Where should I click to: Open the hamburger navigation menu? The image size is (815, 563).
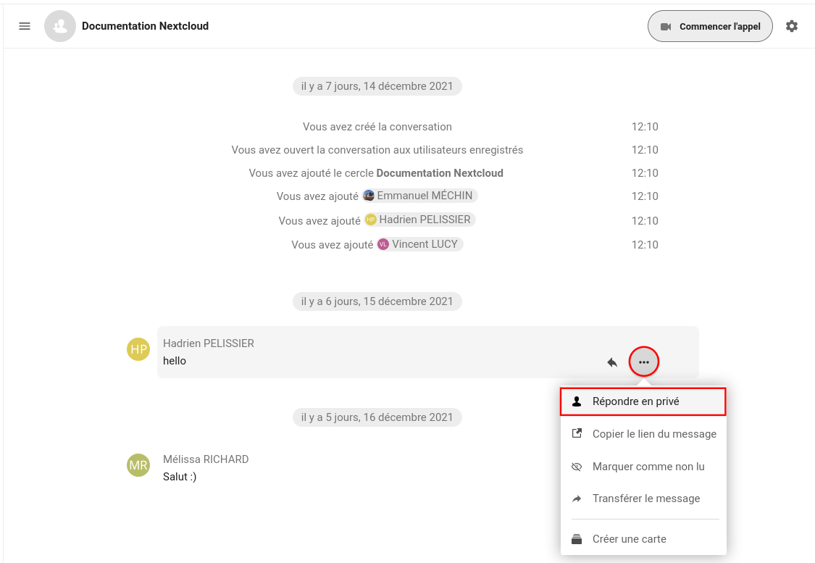tap(25, 26)
